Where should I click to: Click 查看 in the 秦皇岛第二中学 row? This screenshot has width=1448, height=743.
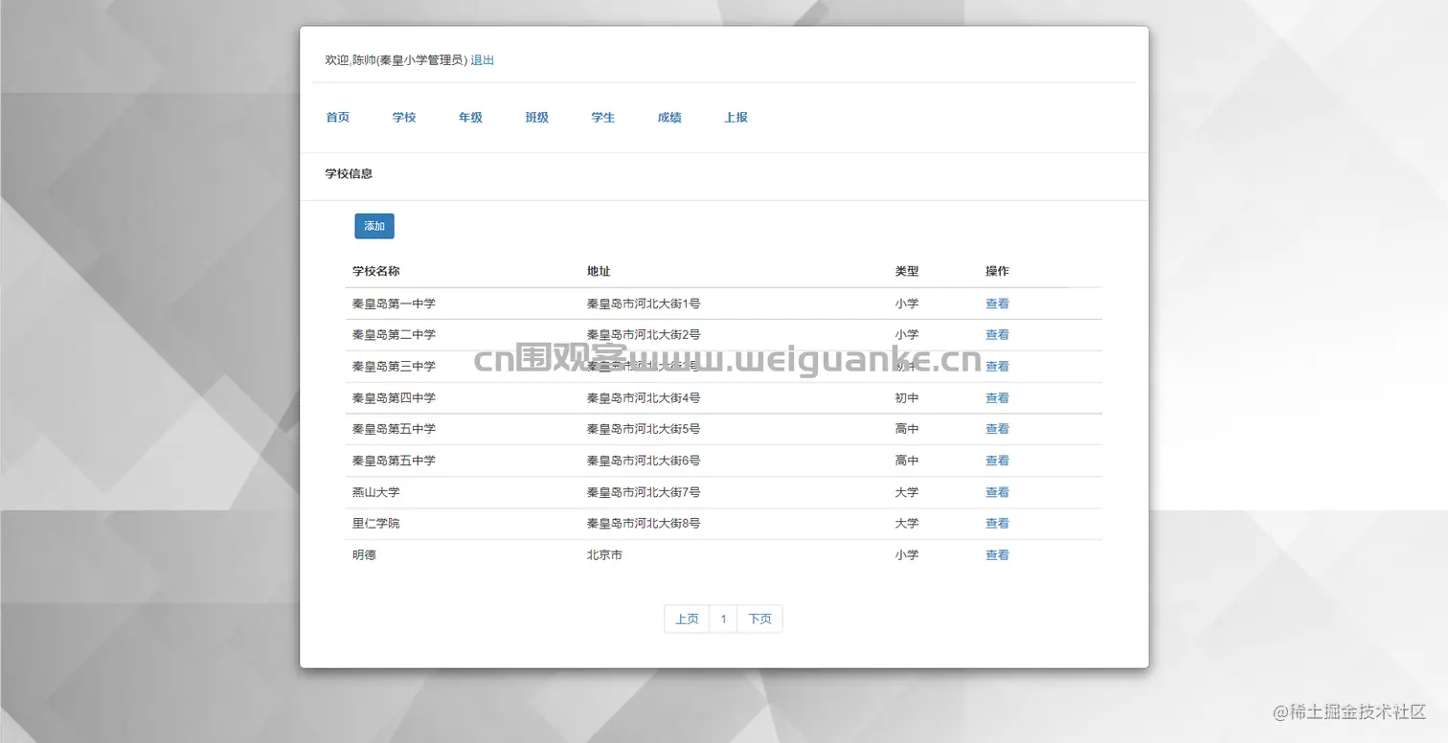point(997,335)
